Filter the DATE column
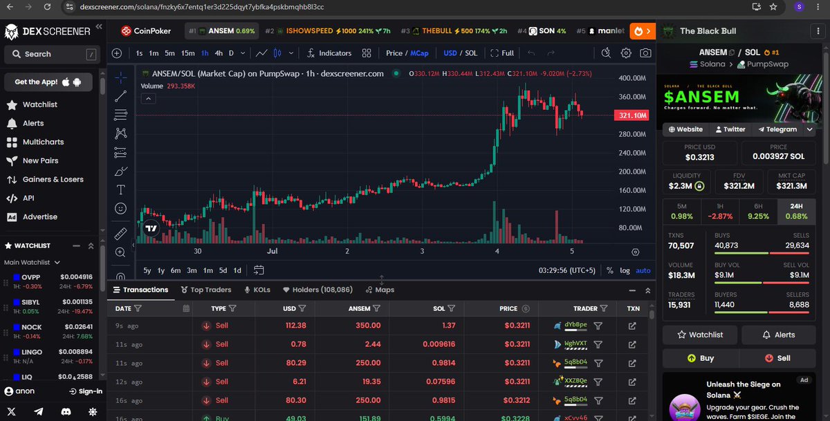 pos(138,308)
